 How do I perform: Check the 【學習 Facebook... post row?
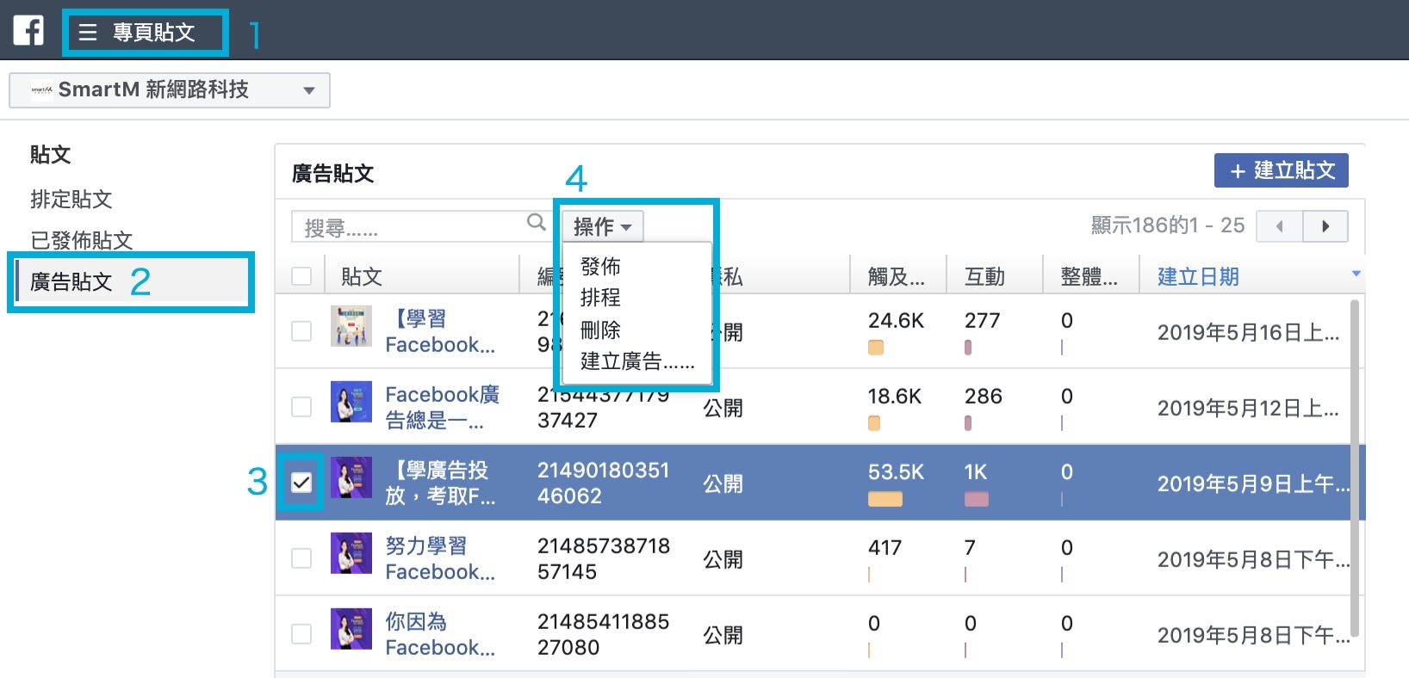301,331
